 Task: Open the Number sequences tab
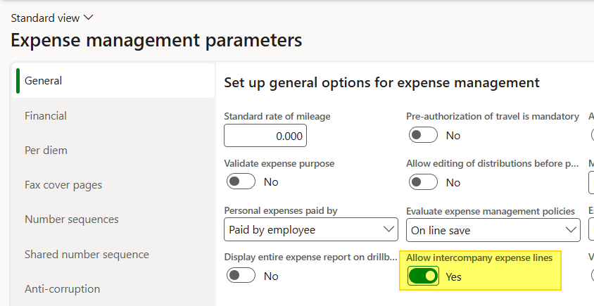[71, 219]
